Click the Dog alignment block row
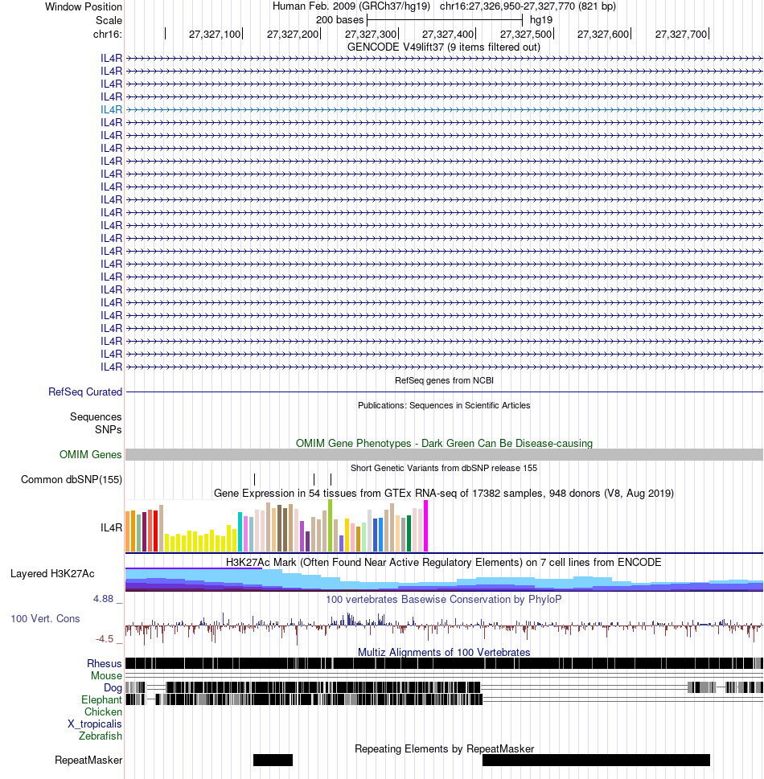The height and width of the screenshot is (779, 764). point(444,687)
